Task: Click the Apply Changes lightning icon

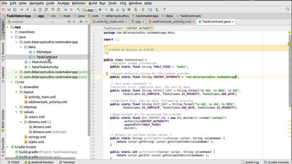Action: point(106,10)
